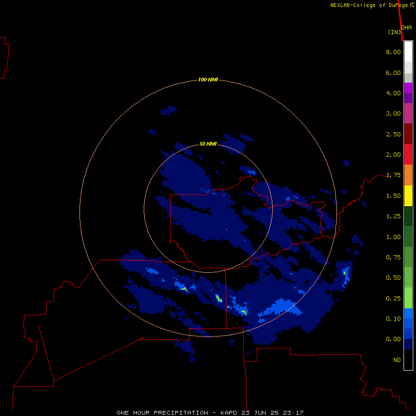Click the [IN] units label
This screenshot has height=416, width=416.
pos(395,32)
